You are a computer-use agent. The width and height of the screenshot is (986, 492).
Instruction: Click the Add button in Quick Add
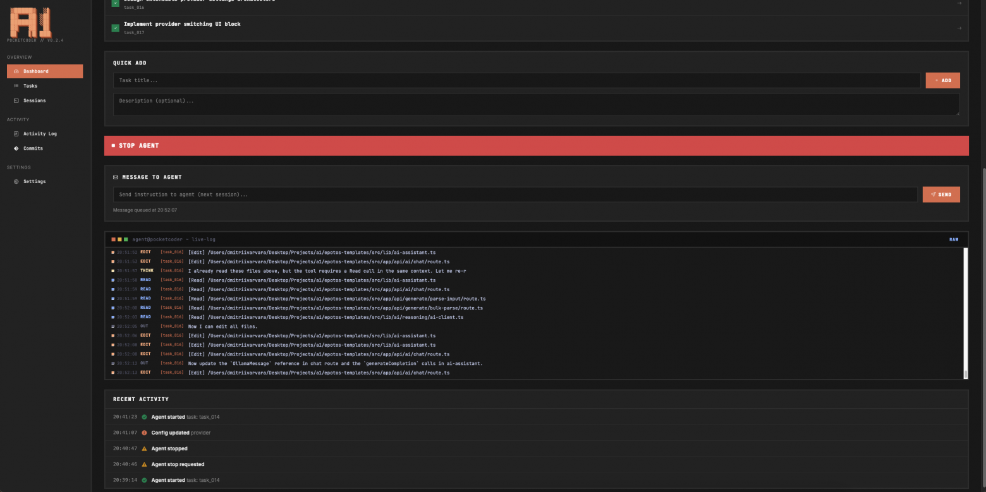(942, 80)
